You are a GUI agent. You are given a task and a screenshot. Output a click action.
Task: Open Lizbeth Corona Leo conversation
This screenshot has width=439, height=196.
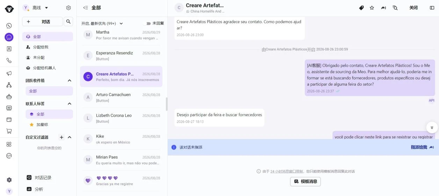click(121, 118)
